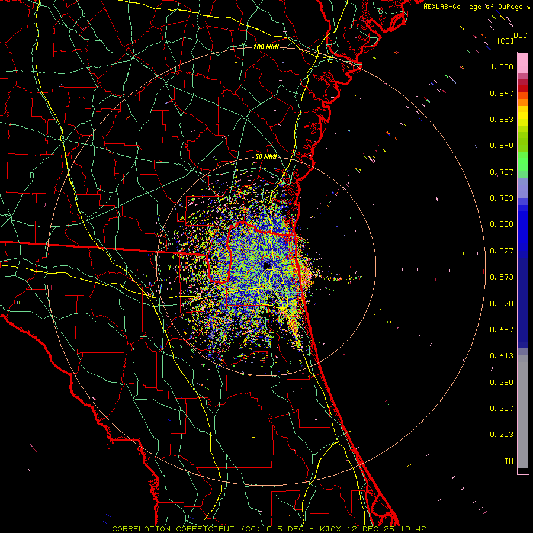Viewport: 533px width, 533px height.
Task: Select the 0.680 scale value
Action: click(502, 224)
